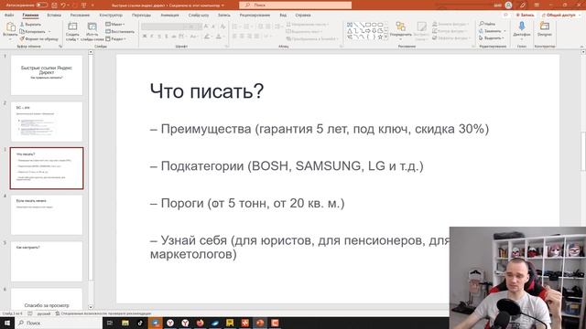Click the Reuse Slides icon
The width and height of the screenshot is (586, 329).
(x=92, y=27)
